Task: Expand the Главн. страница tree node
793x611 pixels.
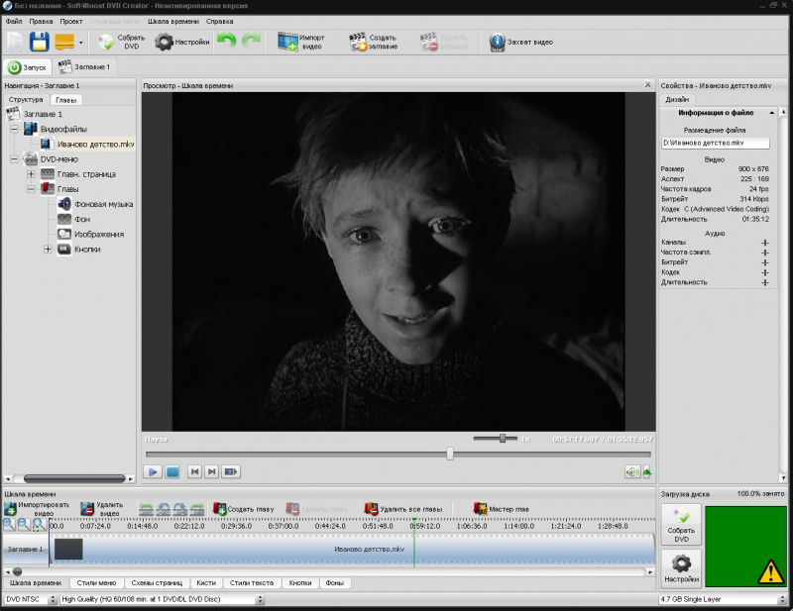Action: point(31,174)
